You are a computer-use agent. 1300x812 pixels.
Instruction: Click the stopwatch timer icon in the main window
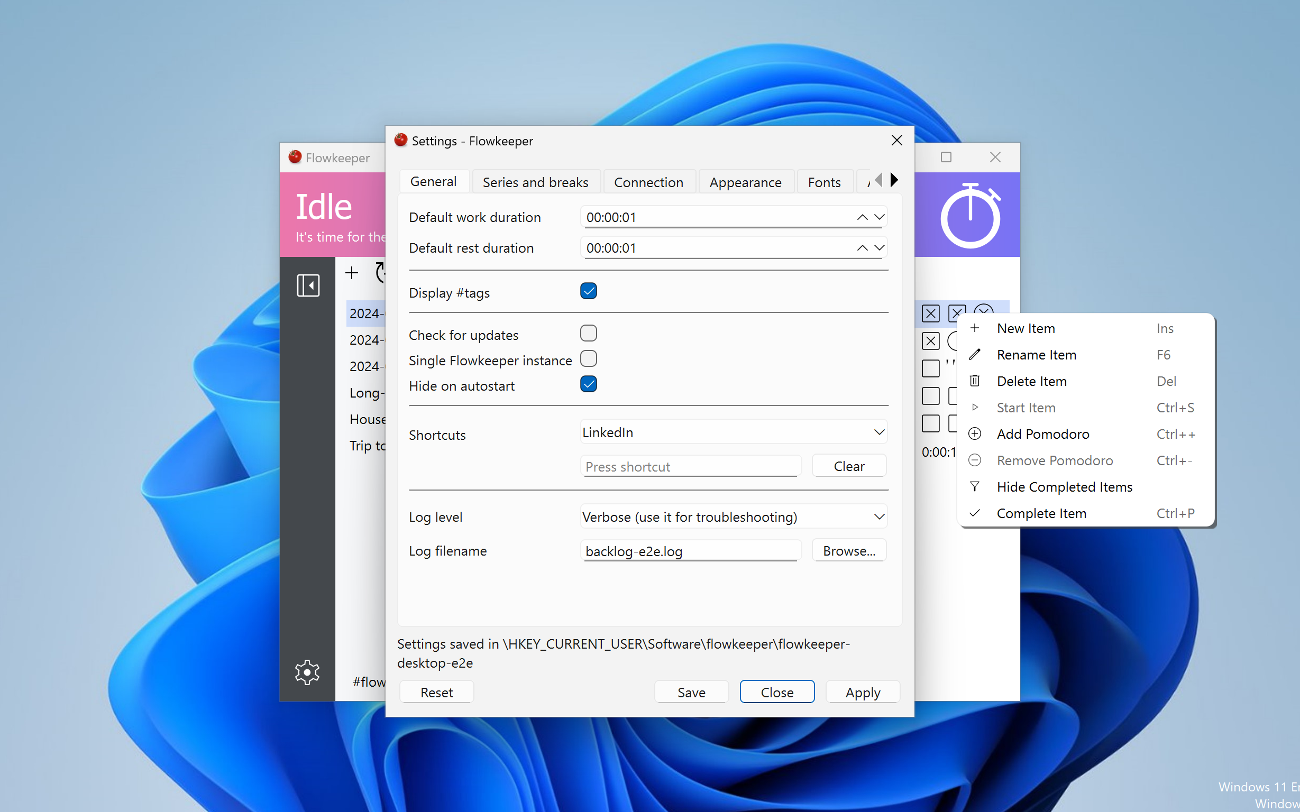970,215
